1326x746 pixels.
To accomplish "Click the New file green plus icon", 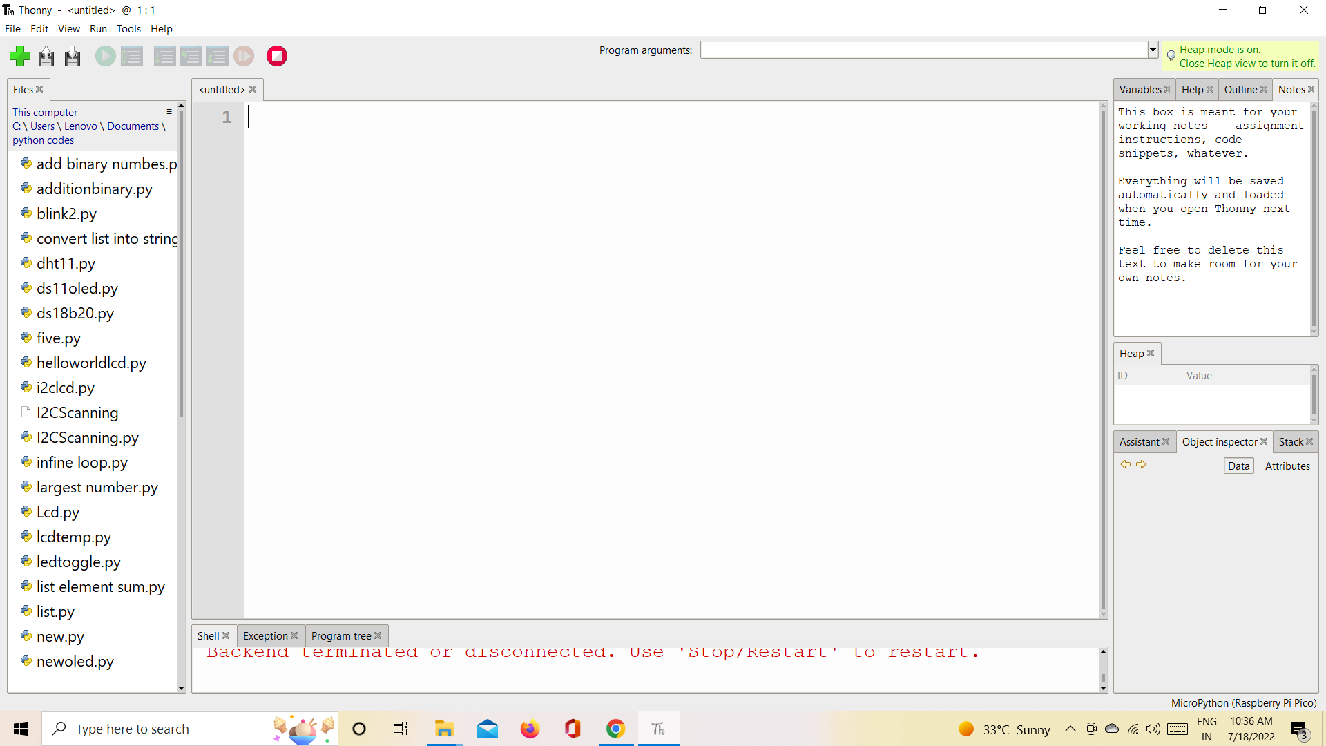I will [x=20, y=56].
